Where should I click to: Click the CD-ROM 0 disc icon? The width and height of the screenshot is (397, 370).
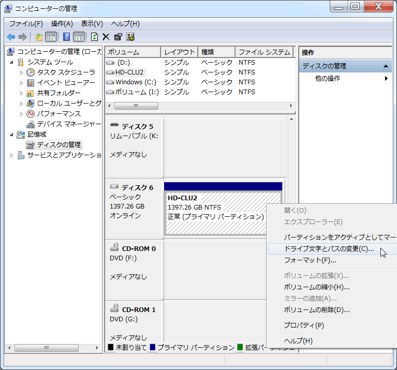click(x=114, y=247)
